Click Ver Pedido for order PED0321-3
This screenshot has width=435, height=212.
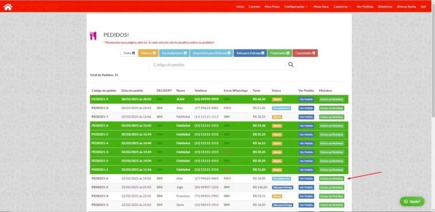(x=306, y=152)
